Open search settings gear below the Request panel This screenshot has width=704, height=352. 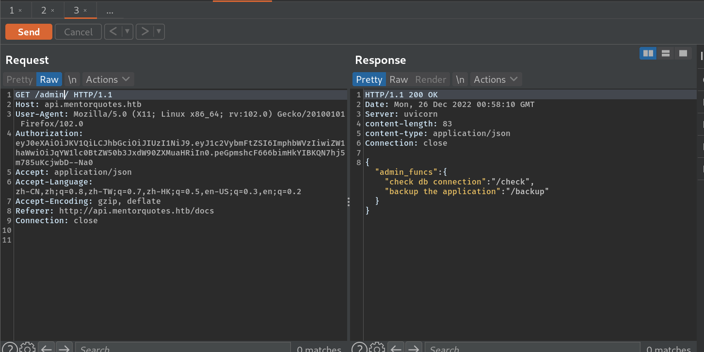click(x=28, y=348)
